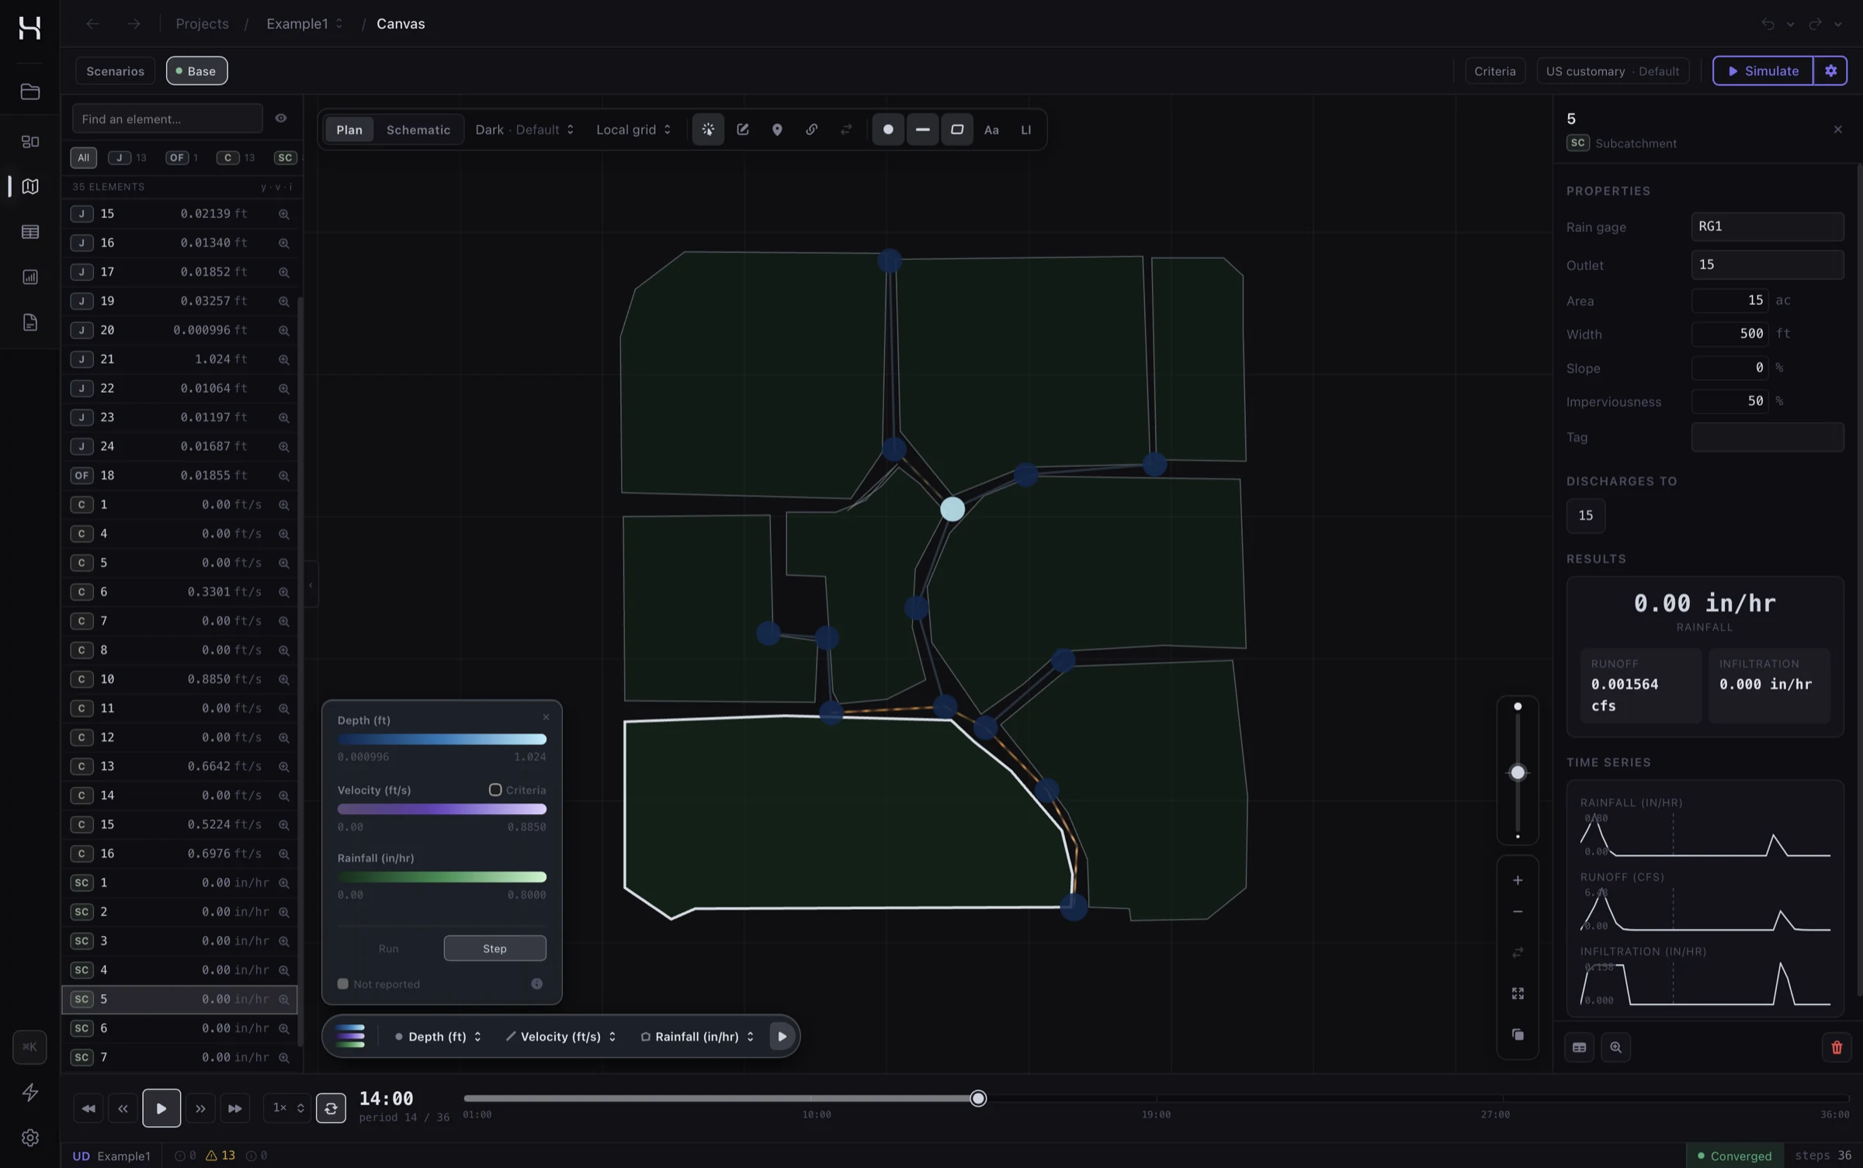Click the copy layers canvas icon
The width and height of the screenshot is (1863, 1168).
point(1518,1035)
